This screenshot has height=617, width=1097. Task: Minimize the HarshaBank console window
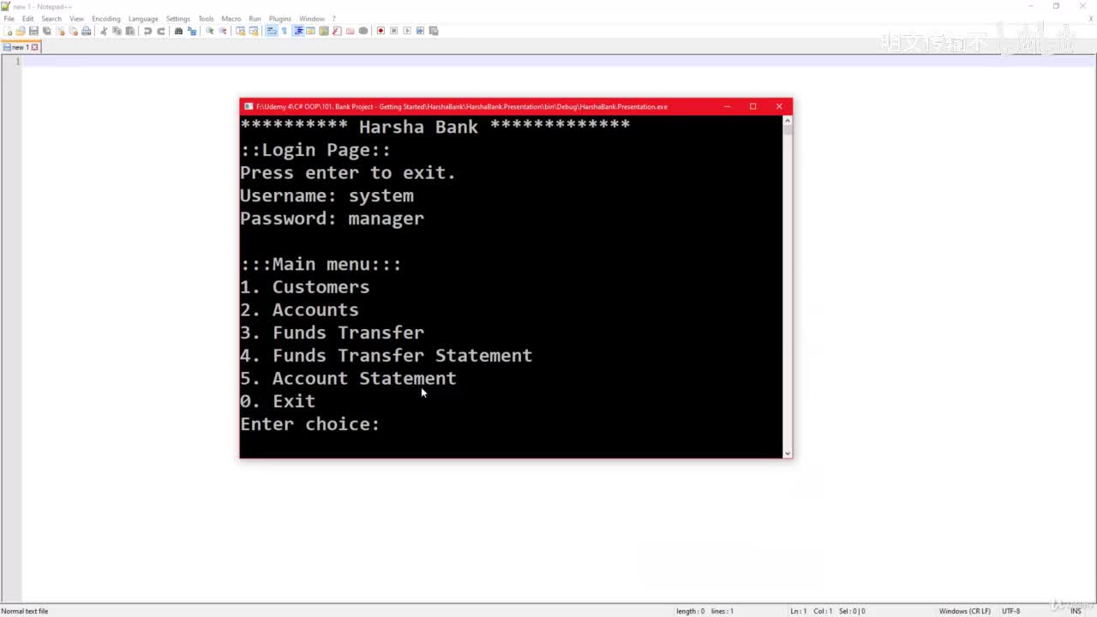tap(727, 106)
